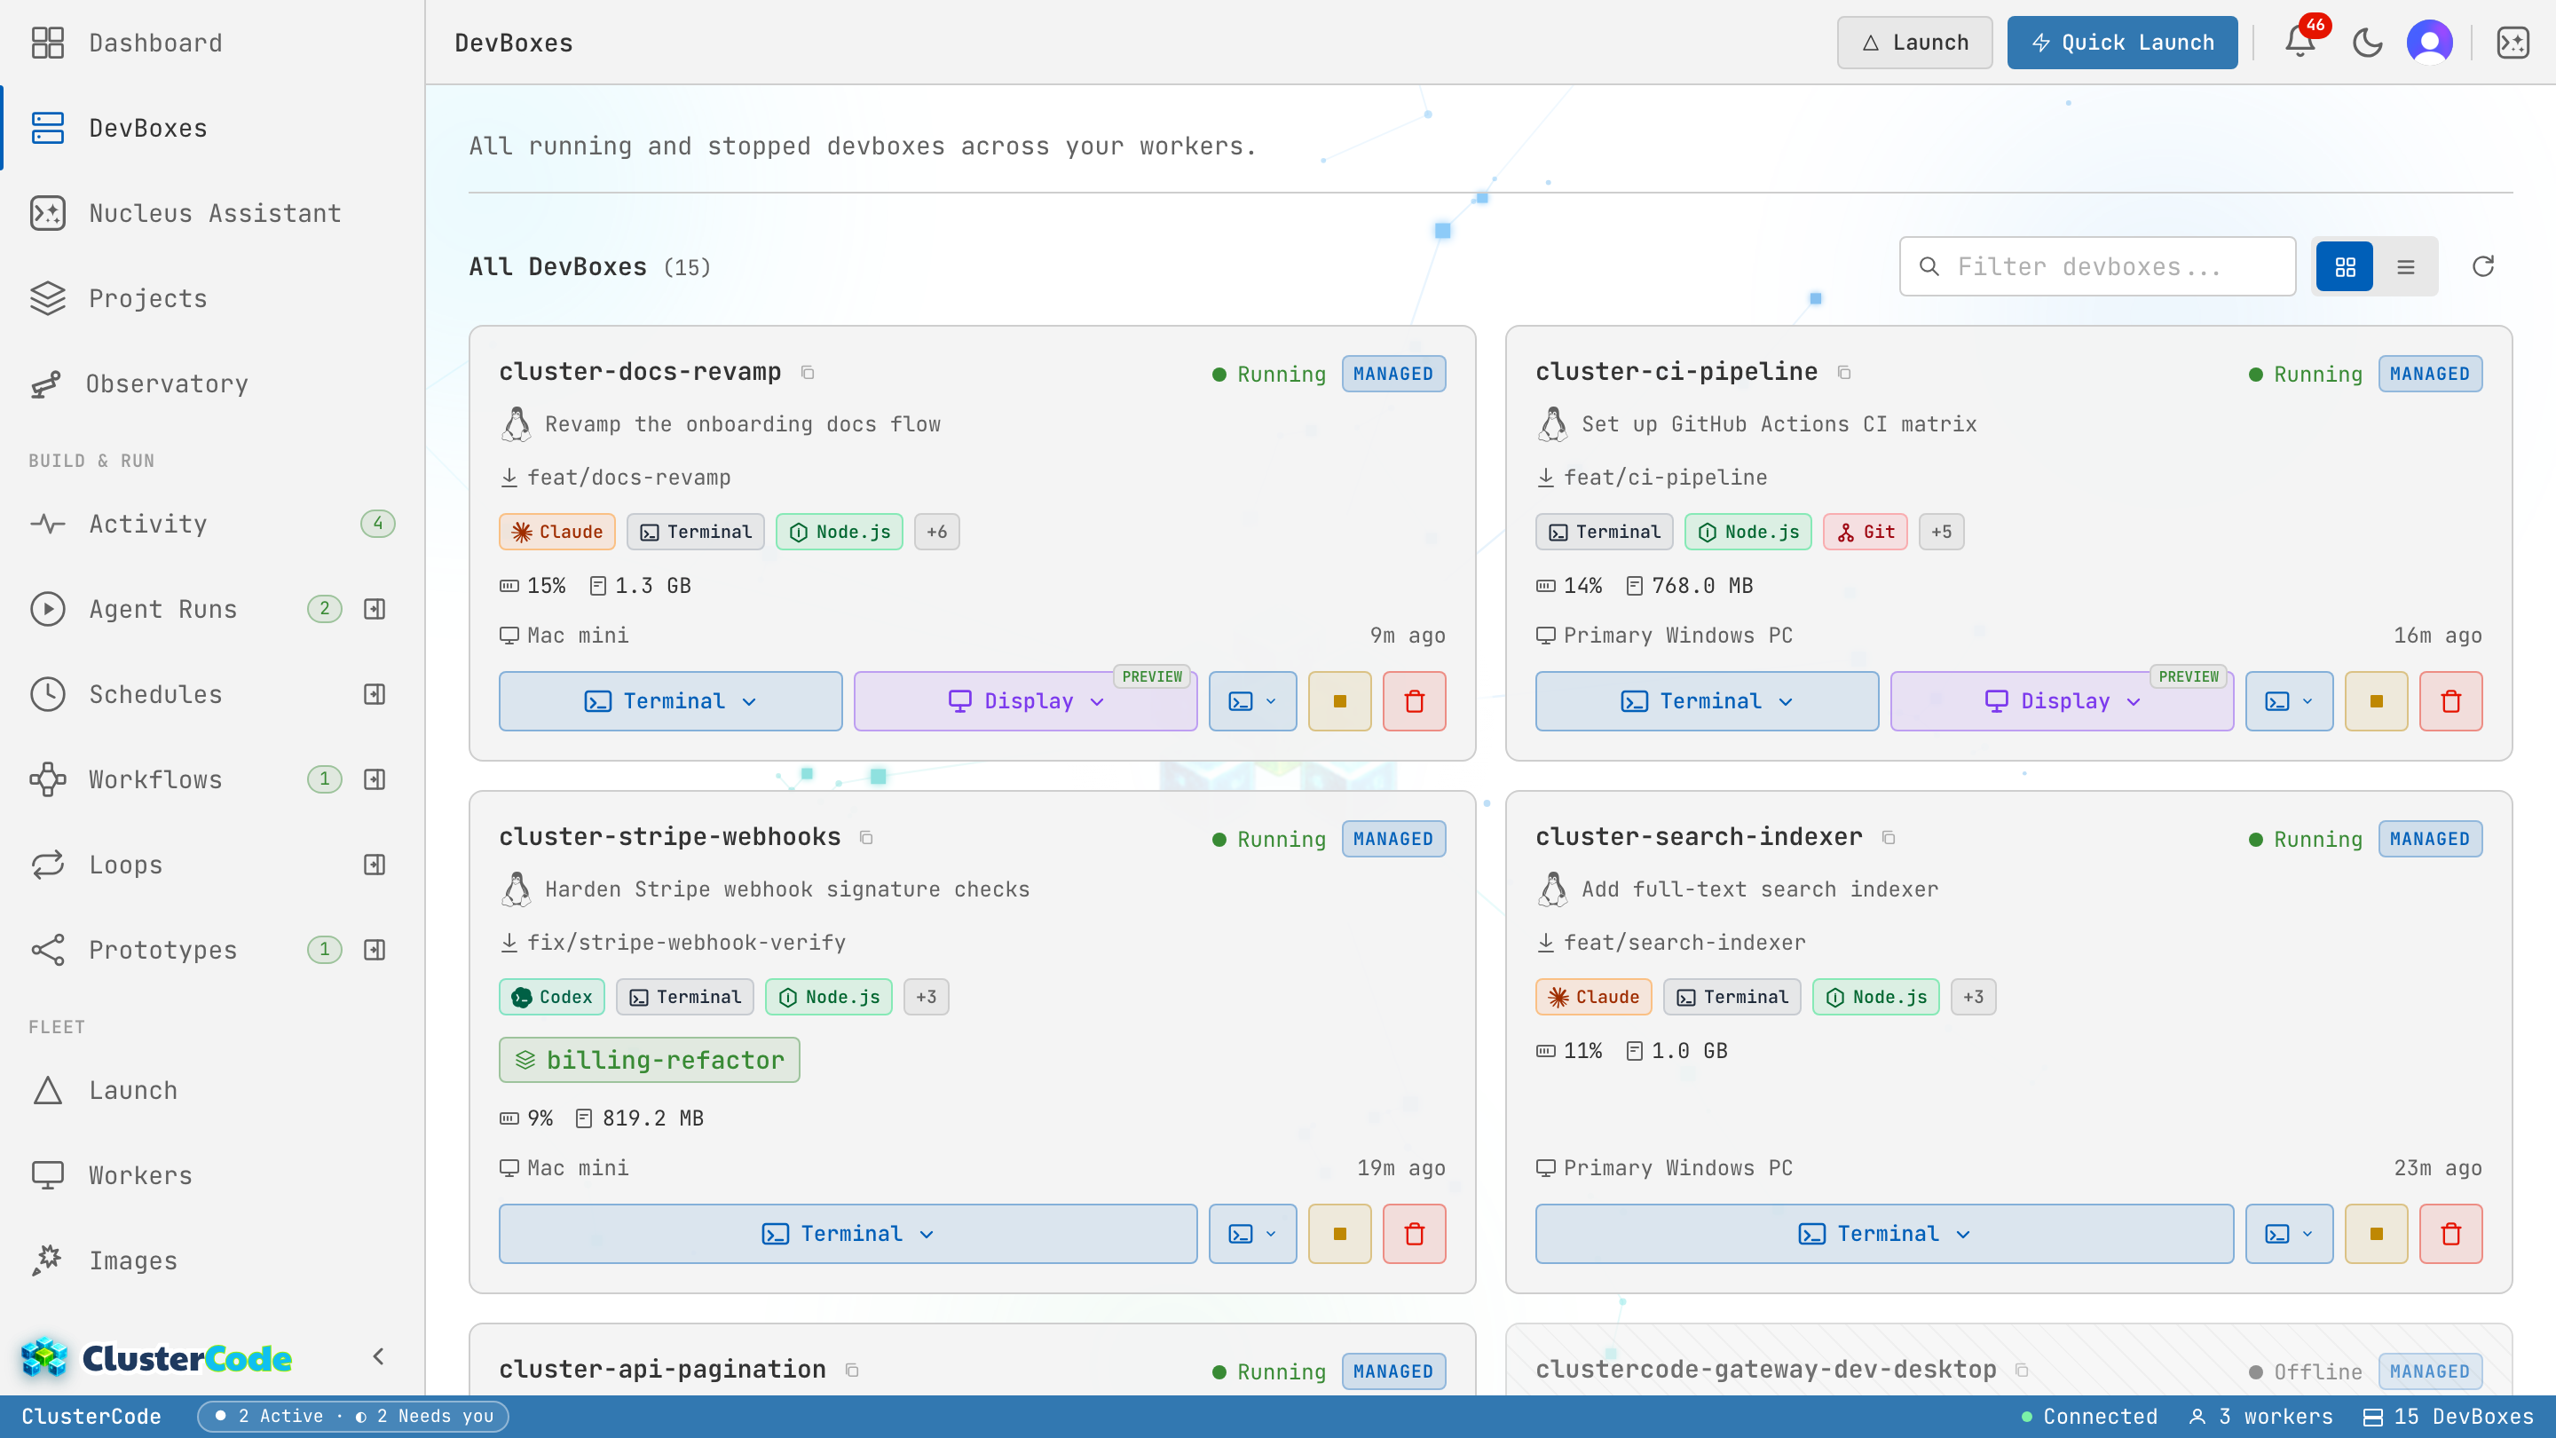Viewport: 2556px width, 1438px height.
Task: Collapse the sidebar with chevron
Action: coord(378,1356)
